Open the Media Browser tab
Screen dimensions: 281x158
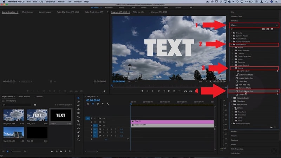pyautogui.click(x=24, y=97)
